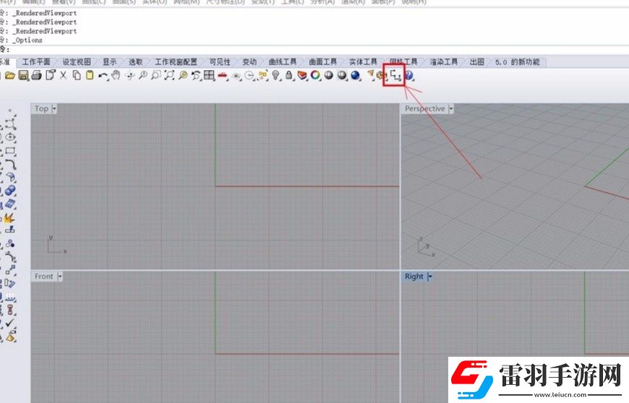Click the padlock Lock objects icon

pyautogui.click(x=288, y=75)
